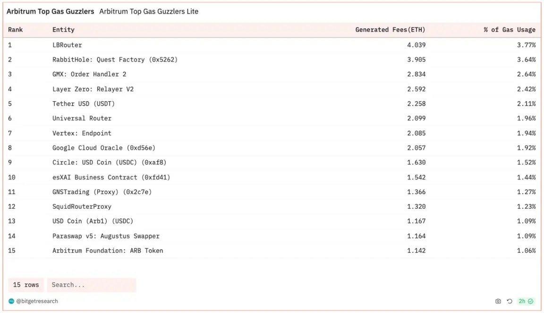The width and height of the screenshot is (544, 313).
Task: Select GNSTrading (Proxy) (0x2c7e) cell
Action: (x=102, y=192)
